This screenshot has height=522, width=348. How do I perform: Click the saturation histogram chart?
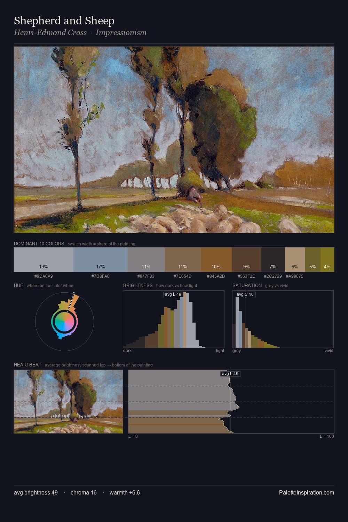pos(283,319)
